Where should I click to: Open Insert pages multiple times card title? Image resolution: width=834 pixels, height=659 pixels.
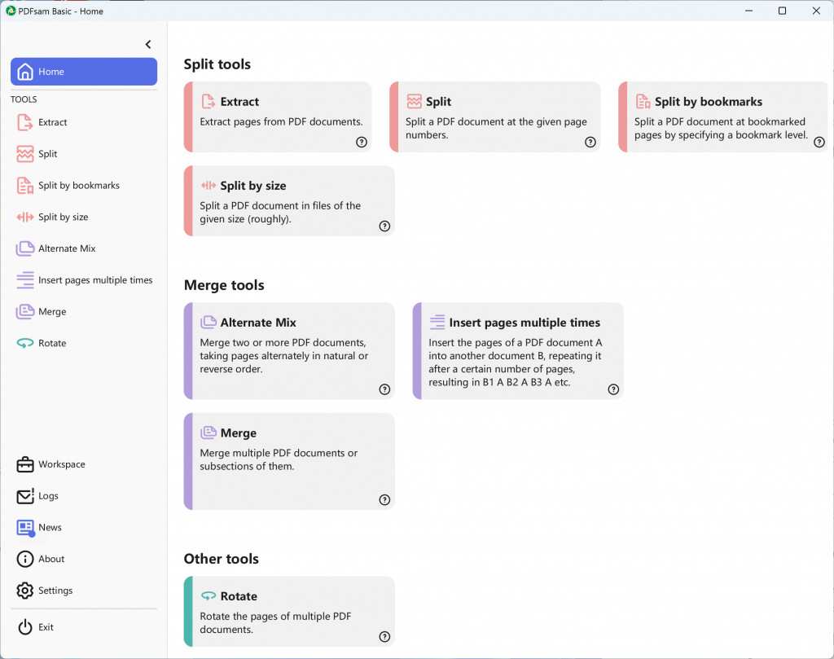(x=525, y=323)
